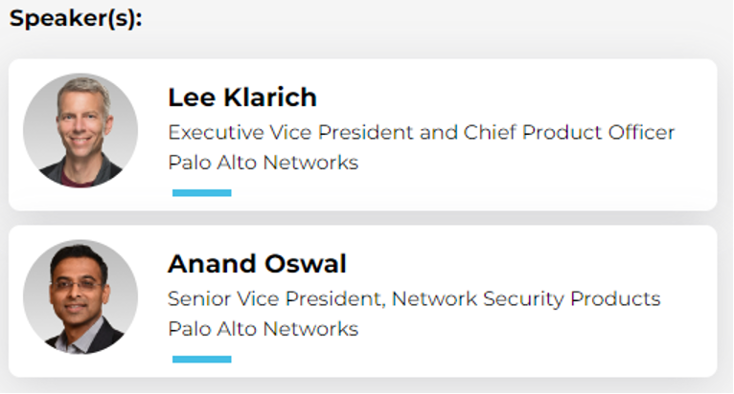Click Palo Alto Networks under Lee Klarich
The width and height of the screenshot is (734, 394).
264,163
